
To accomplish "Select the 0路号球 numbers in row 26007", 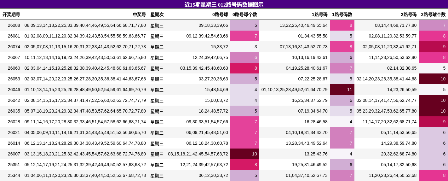I will coord(198,154).
